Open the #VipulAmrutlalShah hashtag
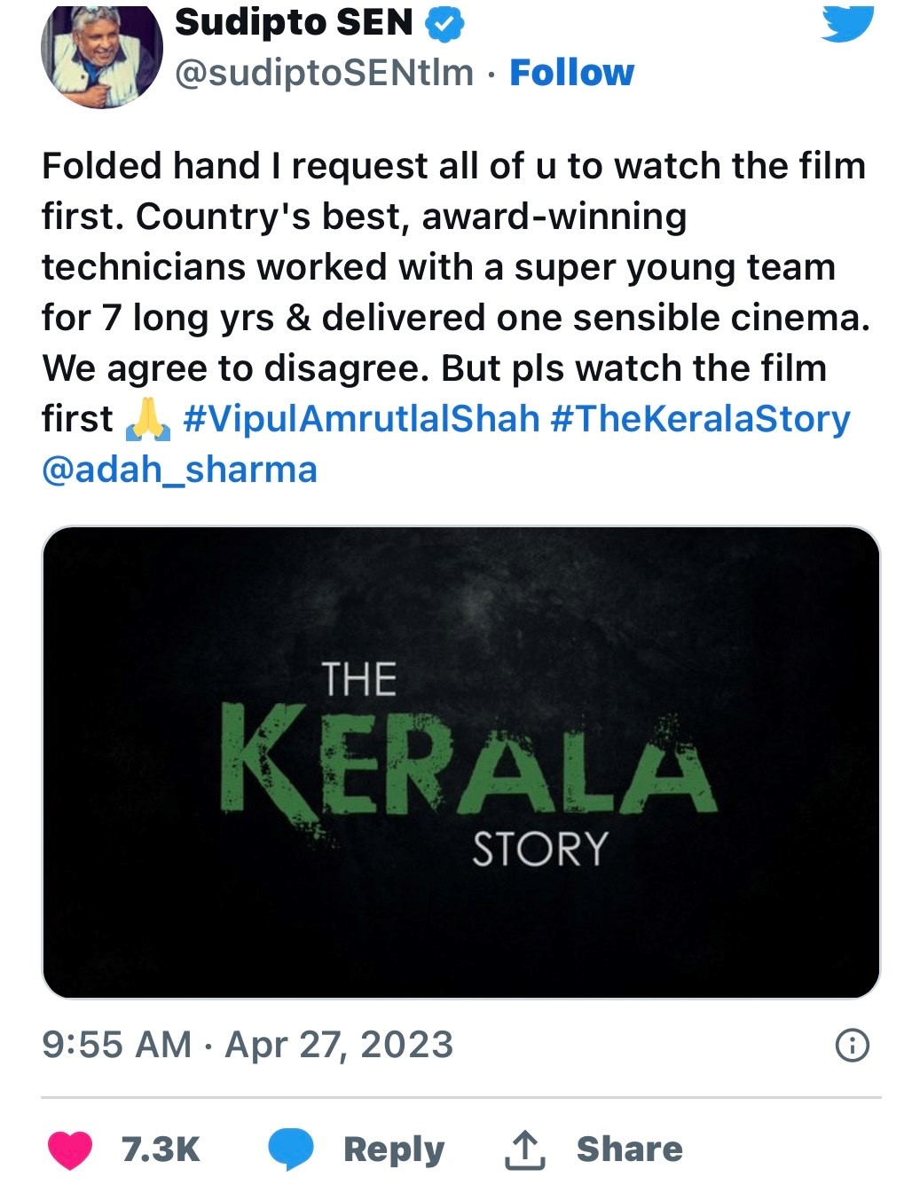 pos(361,419)
